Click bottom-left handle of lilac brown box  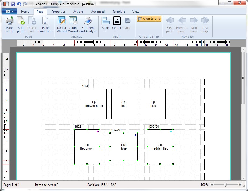[74, 164]
